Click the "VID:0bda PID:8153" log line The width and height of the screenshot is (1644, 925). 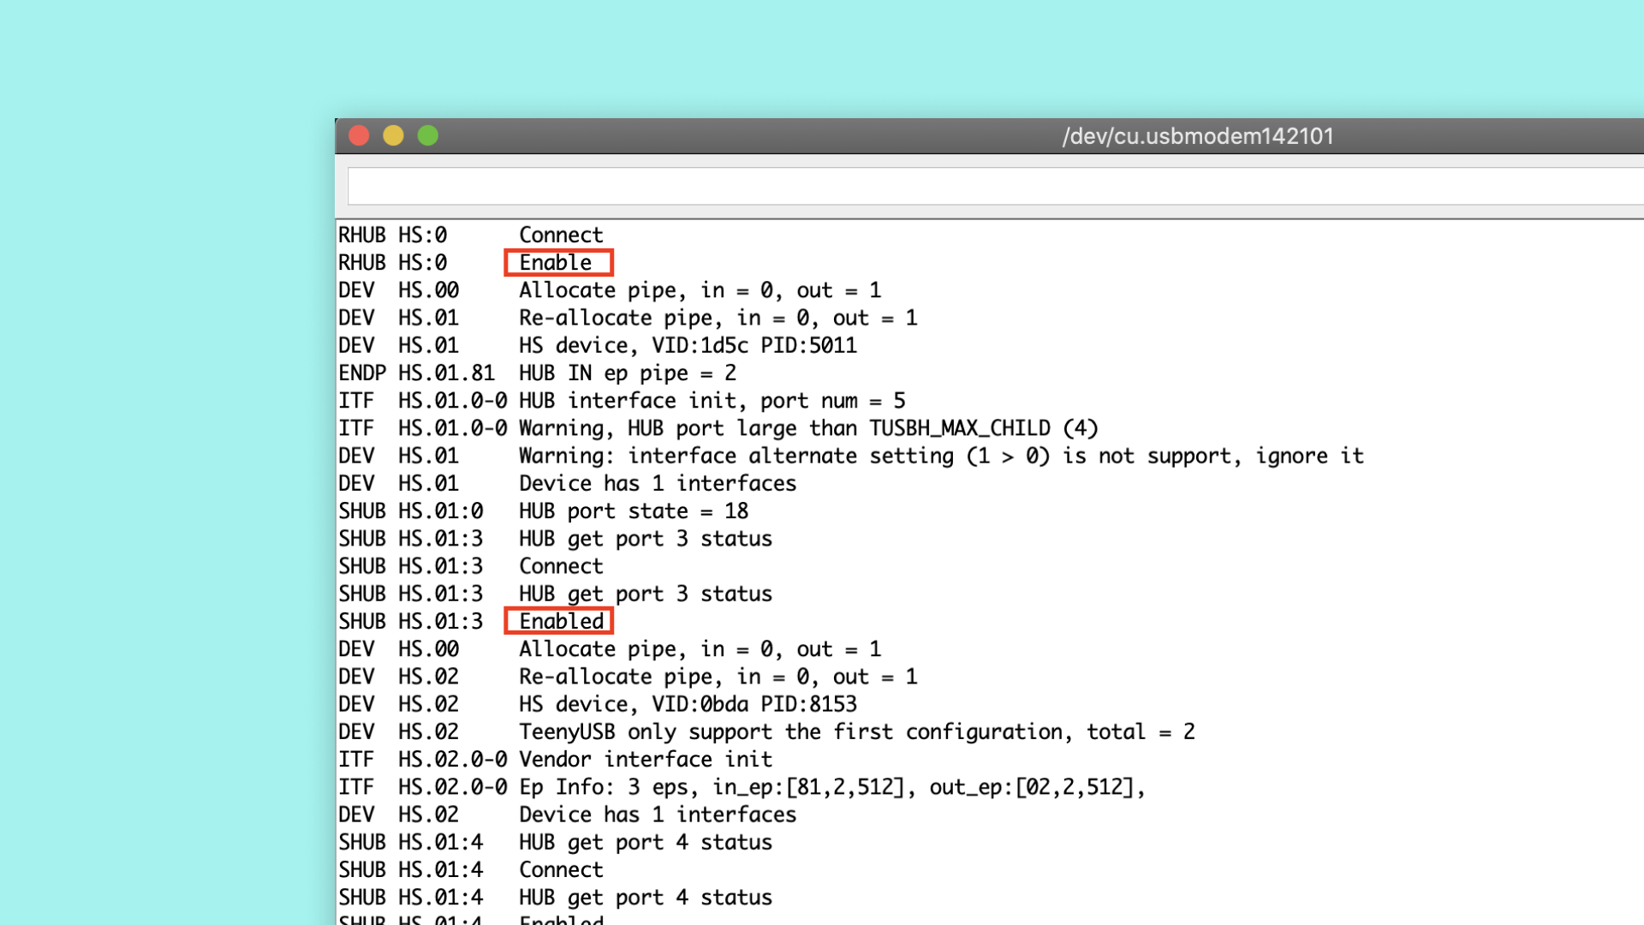[687, 704]
